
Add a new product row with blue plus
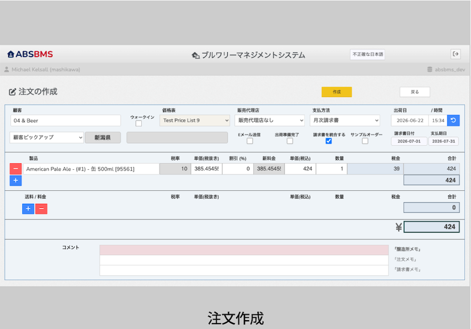pos(16,180)
